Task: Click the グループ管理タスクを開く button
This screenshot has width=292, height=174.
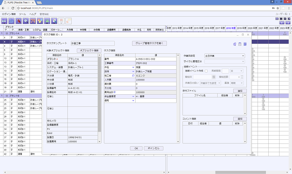Action: [x=149, y=43]
